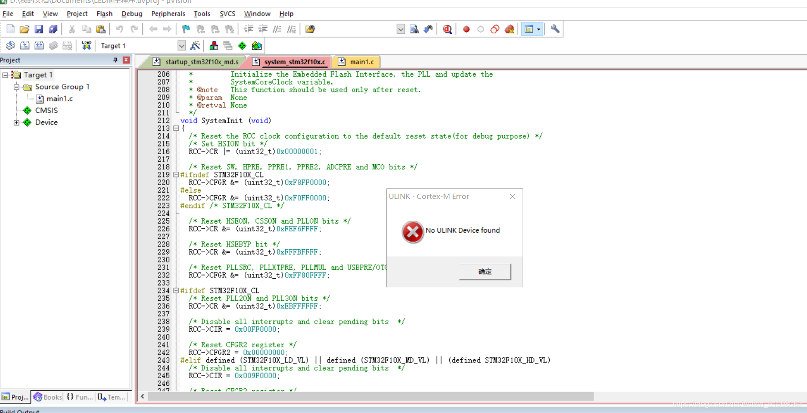807x413 pixels.
Task: Open the Peripherals menu
Action: pos(168,14)
